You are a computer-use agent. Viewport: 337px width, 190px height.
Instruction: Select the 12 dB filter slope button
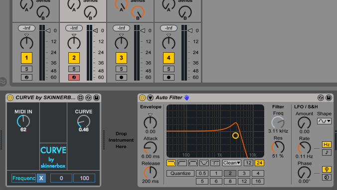point(248,163)
